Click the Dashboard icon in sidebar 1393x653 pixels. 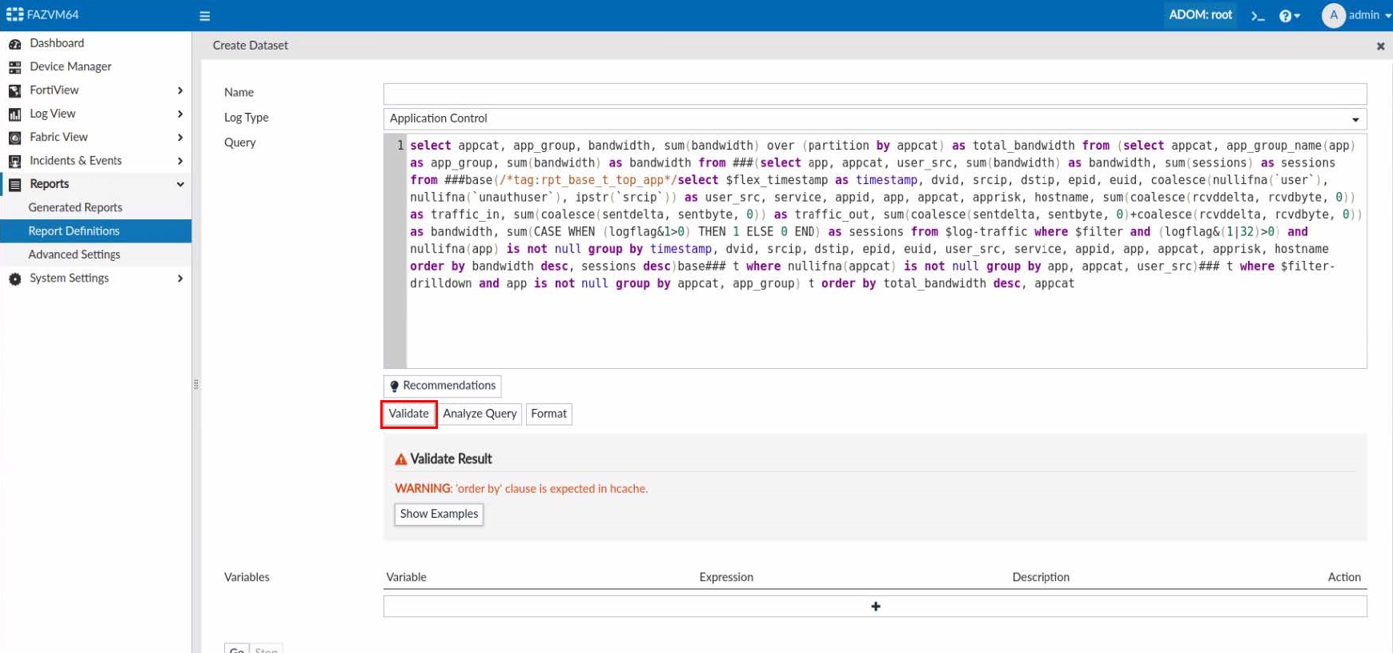tap(14, 44)
